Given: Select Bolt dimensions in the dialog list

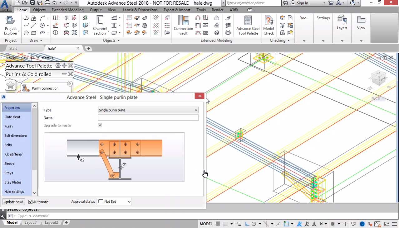Looking at the screenshot, I should point(17,135).
